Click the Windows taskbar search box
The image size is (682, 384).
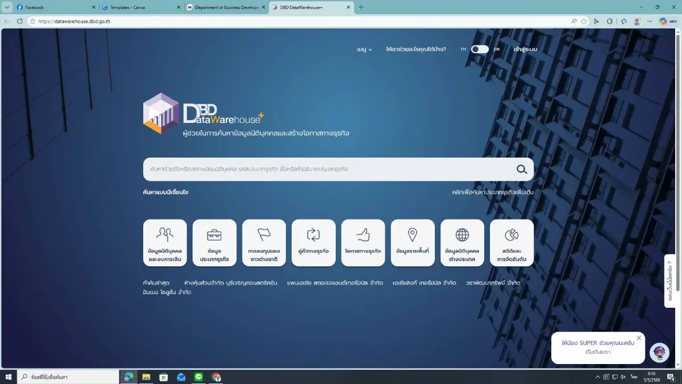[68, 377]
